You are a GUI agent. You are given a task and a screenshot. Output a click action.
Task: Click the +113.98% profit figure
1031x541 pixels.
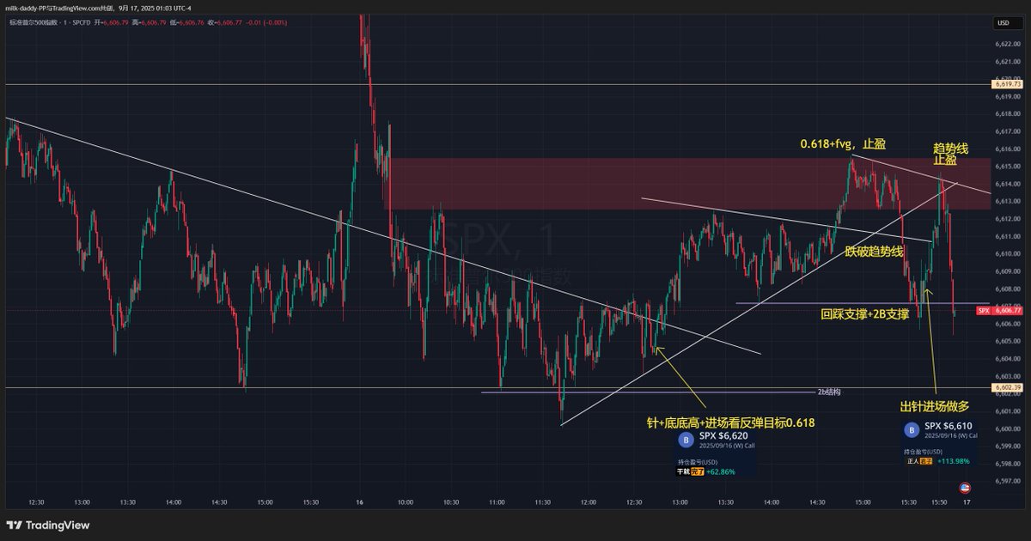pyautogui.click(x=954, y=461)
